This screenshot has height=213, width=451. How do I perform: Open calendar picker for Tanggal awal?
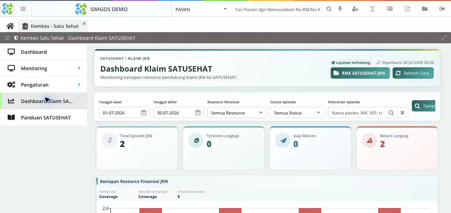point(144,113)
